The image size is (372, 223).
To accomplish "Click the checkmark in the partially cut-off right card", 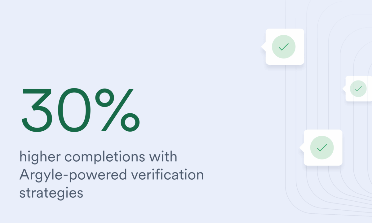I will pyautogui.click(x=358, y=89).
